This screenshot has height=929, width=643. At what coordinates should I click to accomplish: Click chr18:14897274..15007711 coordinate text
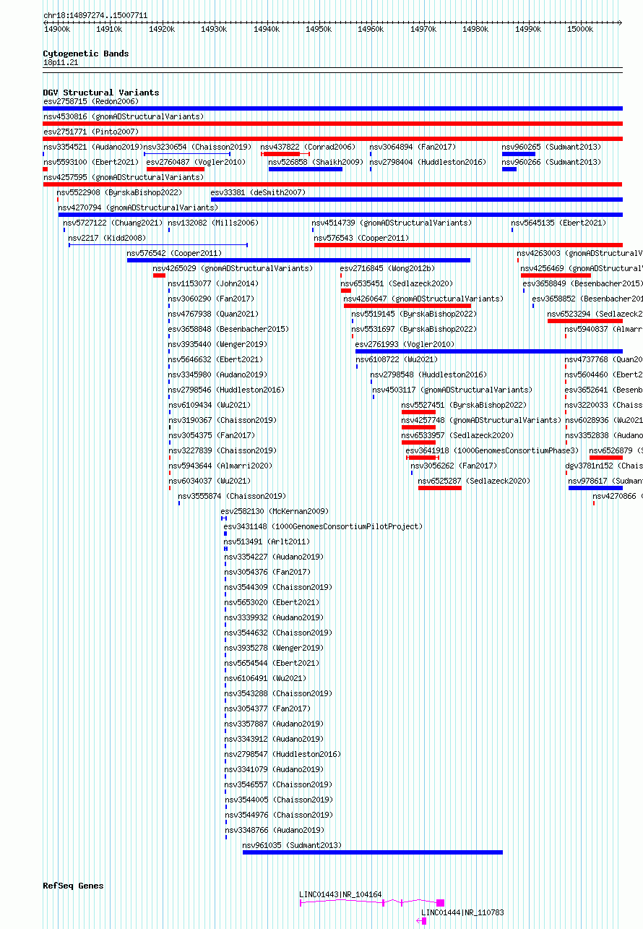click(x=95, y=14)
